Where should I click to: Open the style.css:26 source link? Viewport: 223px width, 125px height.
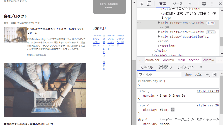tap(208, 105)
